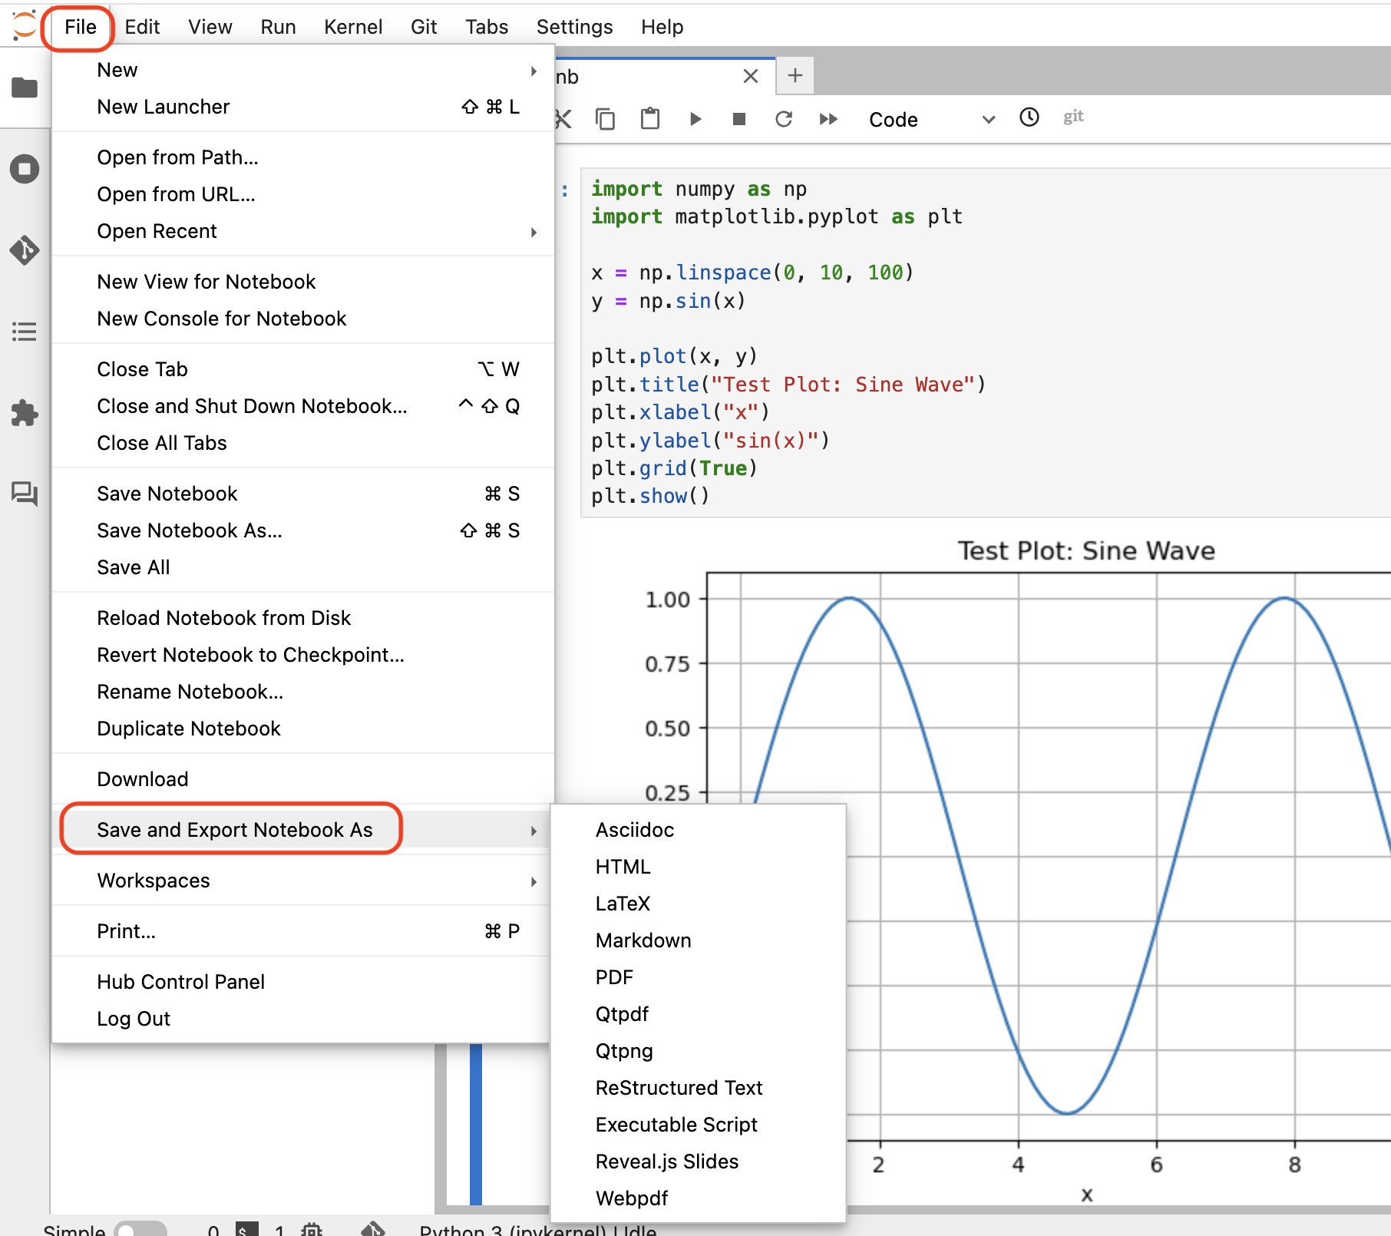Choose Save Notebook As... menu entry
This screenshot has width=1391, height=1236.
point(302,530)
